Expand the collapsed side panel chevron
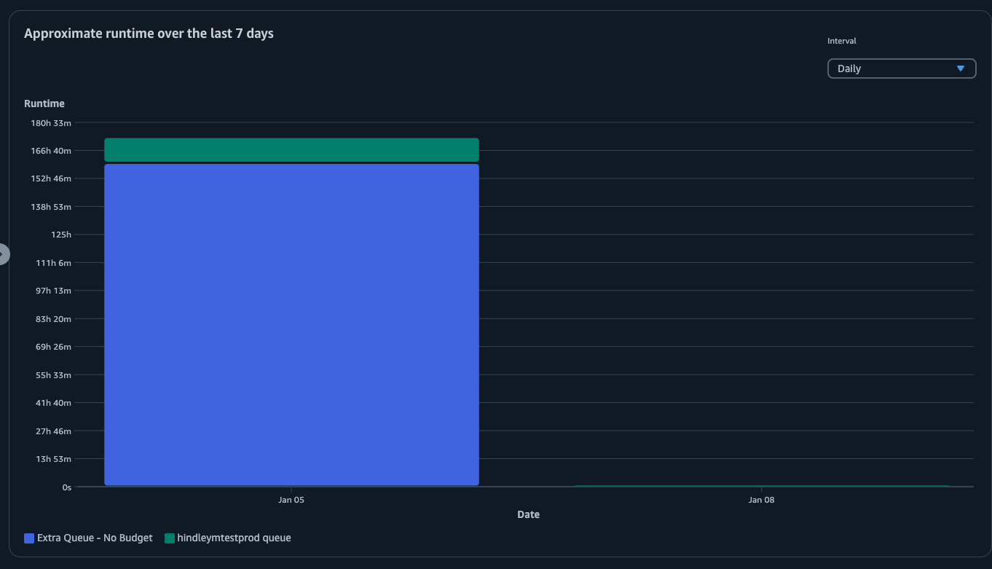This screenshot has height=569, width=992. 4,254
